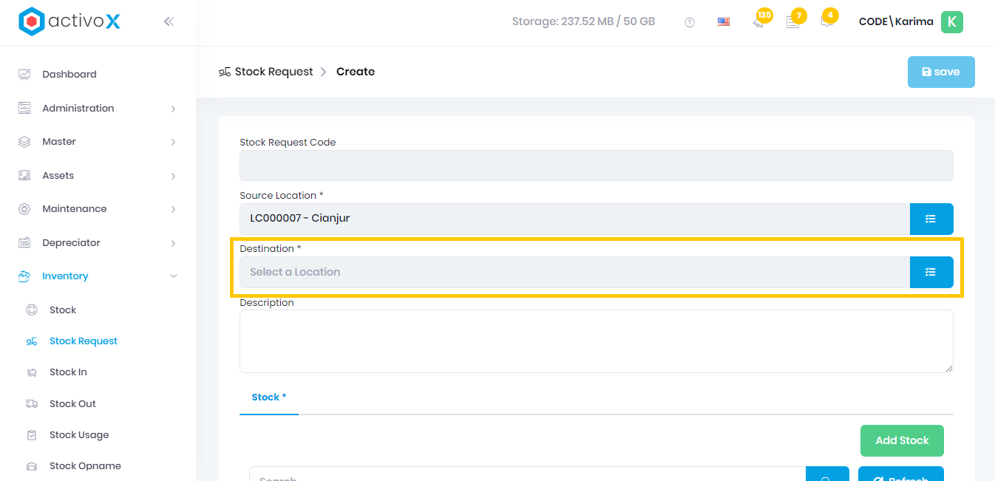
Task: Click the storage help question mark icon
Action: [x=690, y=22]
